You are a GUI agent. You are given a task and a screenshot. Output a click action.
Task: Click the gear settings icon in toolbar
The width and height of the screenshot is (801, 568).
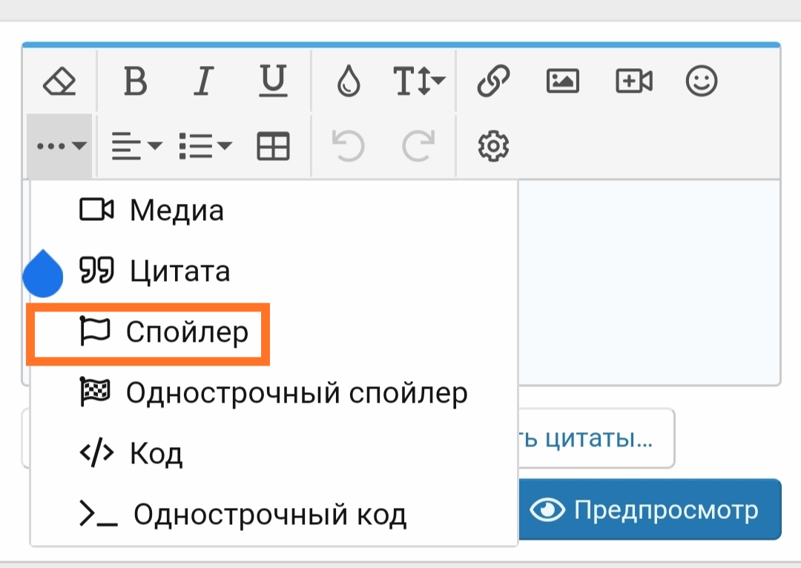coord(493,146)
